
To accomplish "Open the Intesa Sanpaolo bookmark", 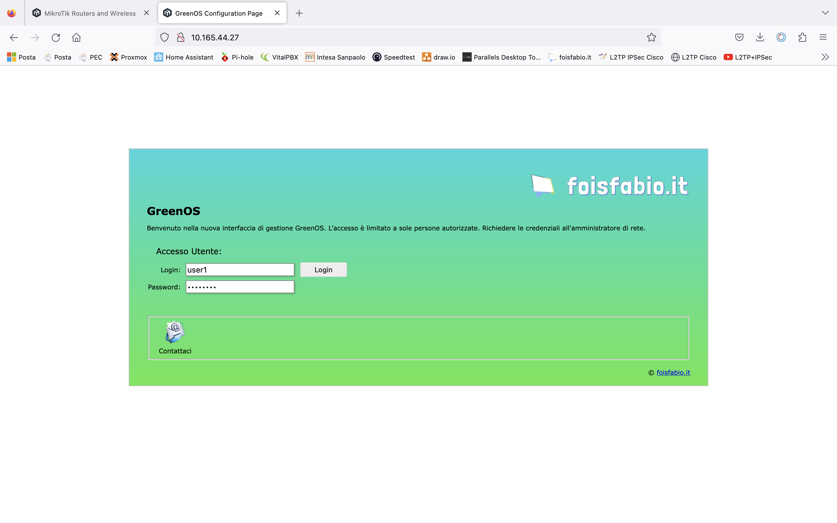I will (x=335, y=57).
